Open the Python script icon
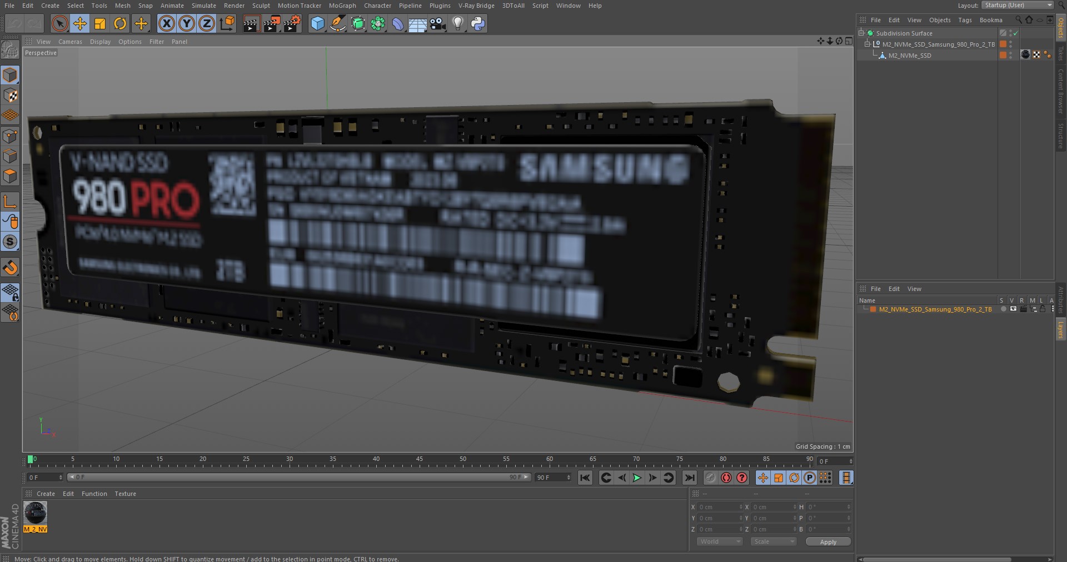The image size is (1067, 562). pos(478,23)
